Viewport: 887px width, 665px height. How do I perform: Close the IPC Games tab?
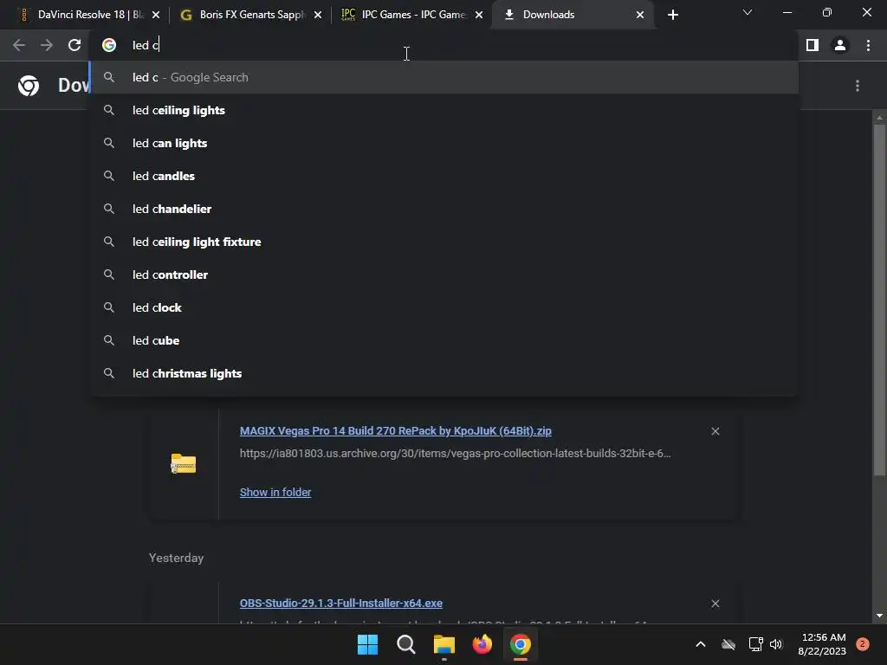(479, 15)
